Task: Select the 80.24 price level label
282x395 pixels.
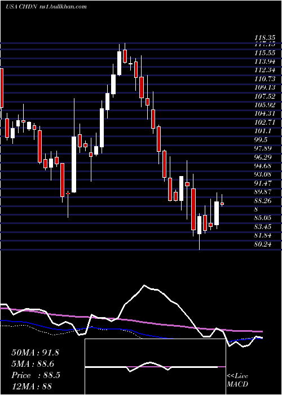Action: [x=263, y=244]
